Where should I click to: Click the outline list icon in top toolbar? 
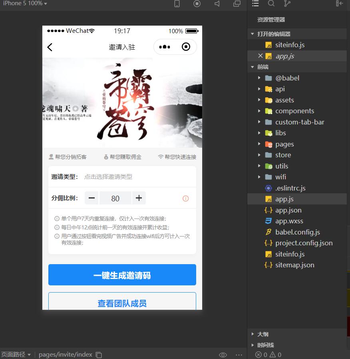[x=255, y=4]
